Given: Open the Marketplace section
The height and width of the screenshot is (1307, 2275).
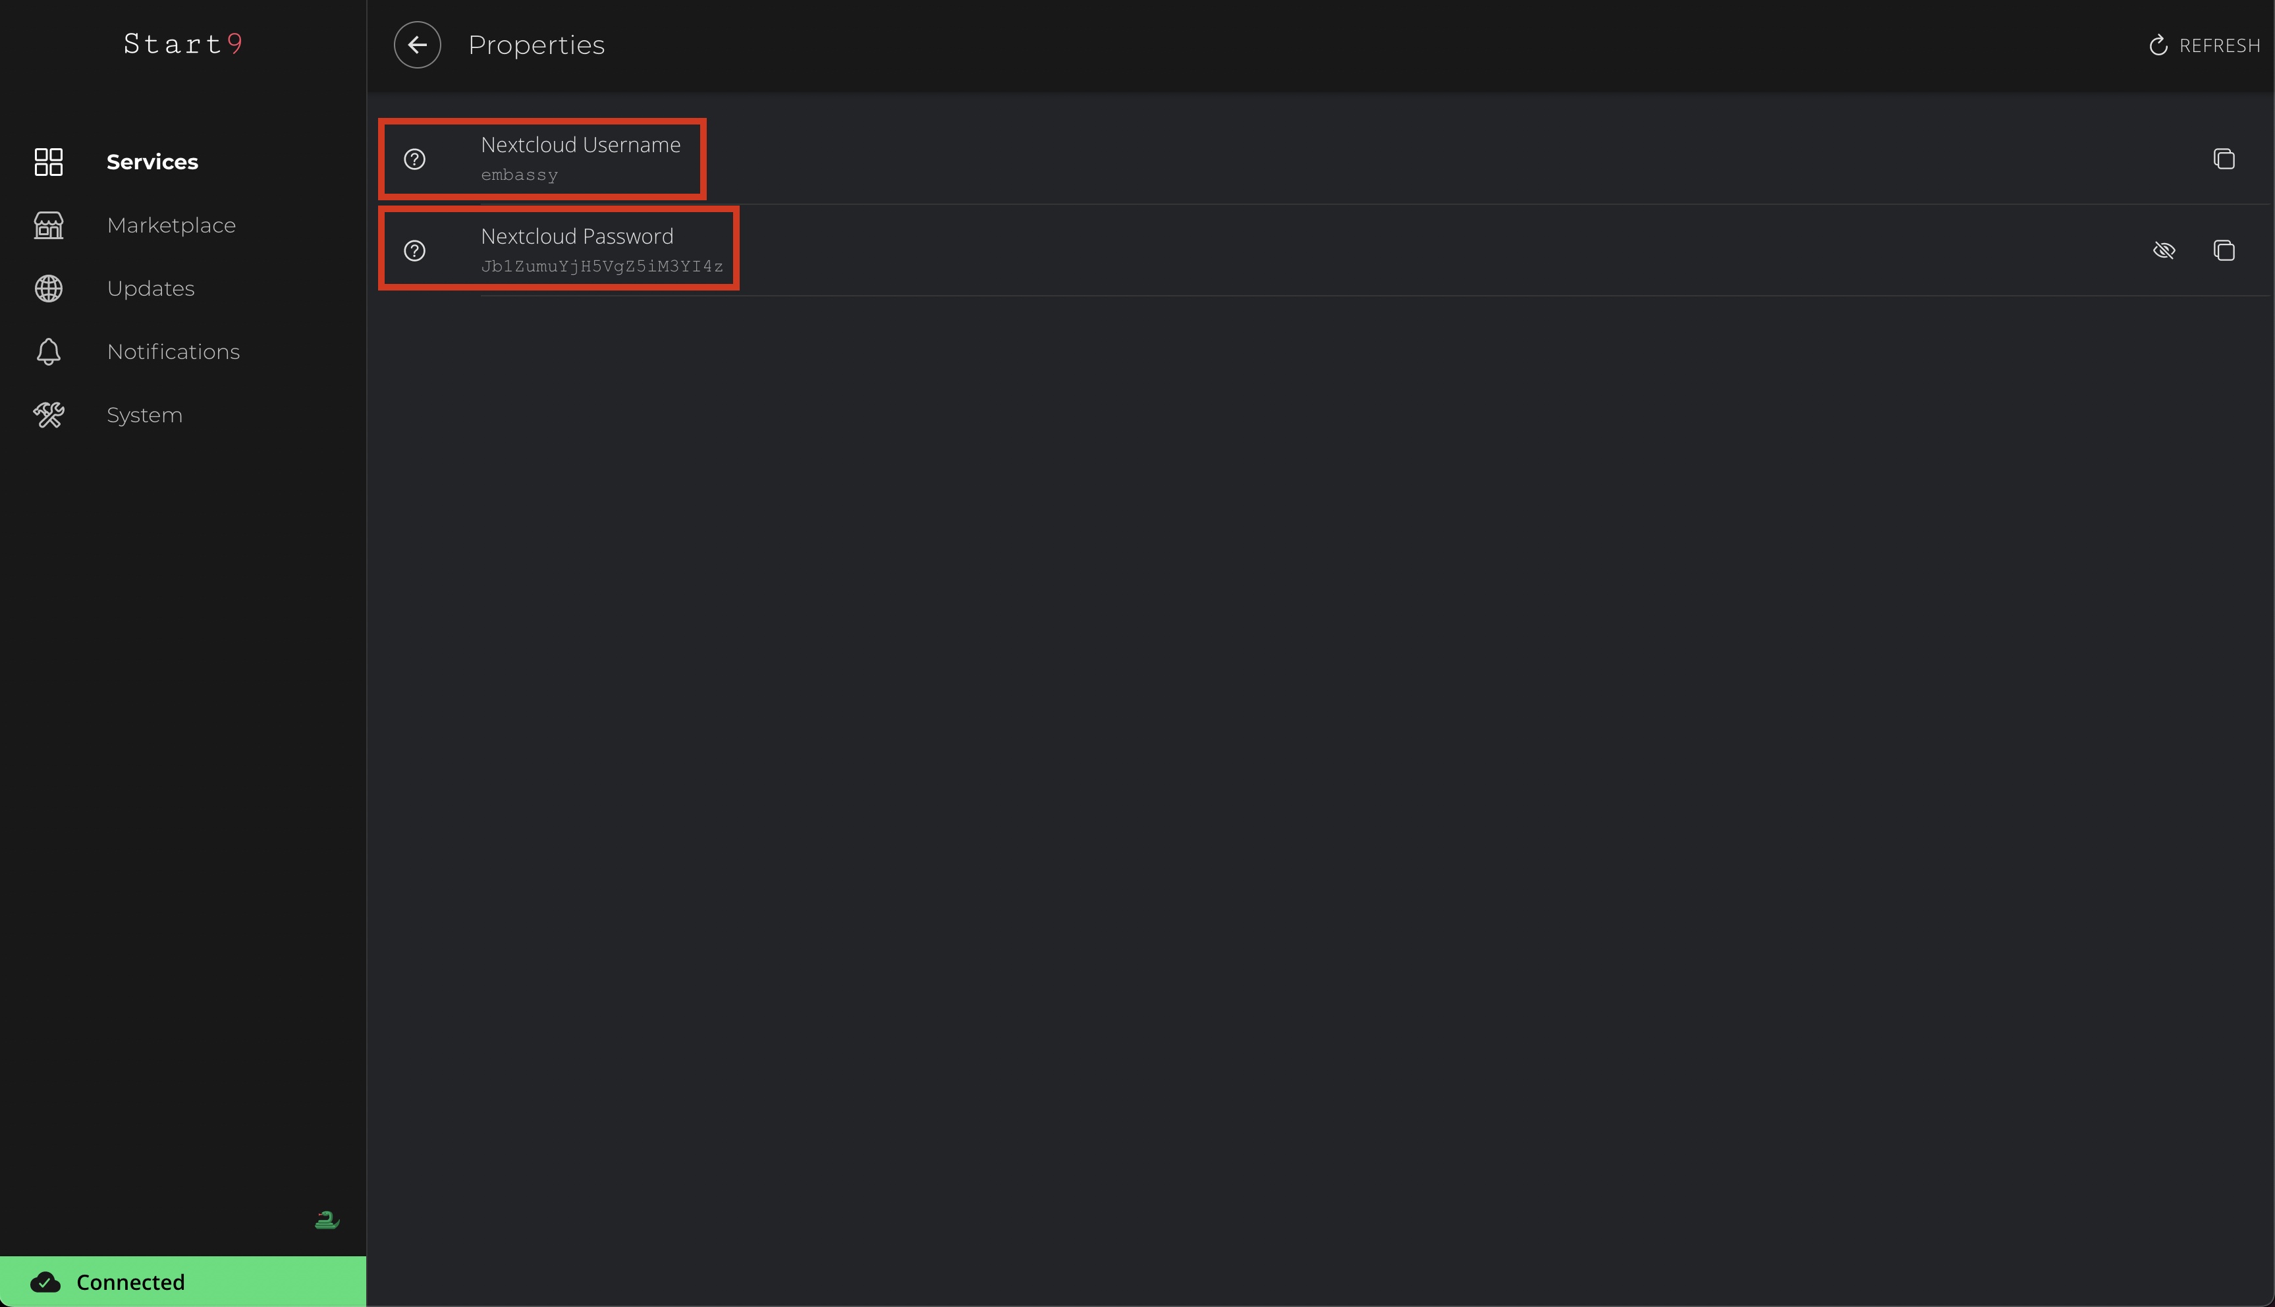Looking at the screenshot, I should (x=172, y=223).
